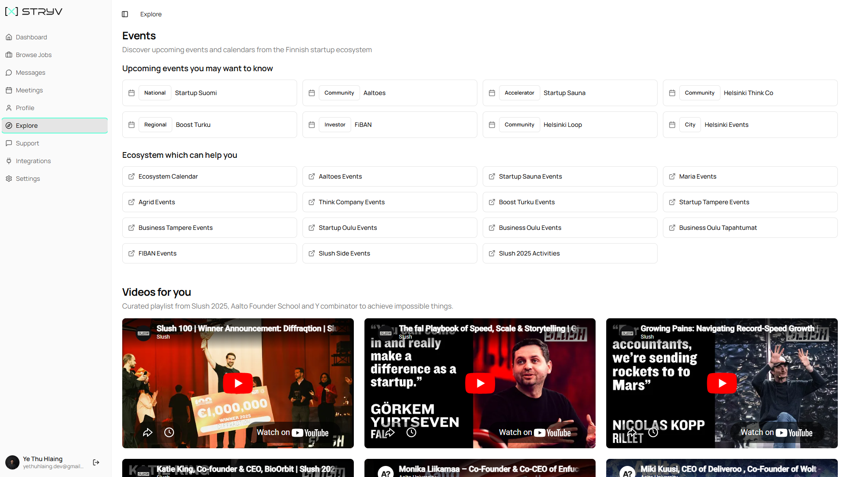This screenshot has width=848, height=477.
Task: Open Boost Turku Events link
Action: [570, 202]
